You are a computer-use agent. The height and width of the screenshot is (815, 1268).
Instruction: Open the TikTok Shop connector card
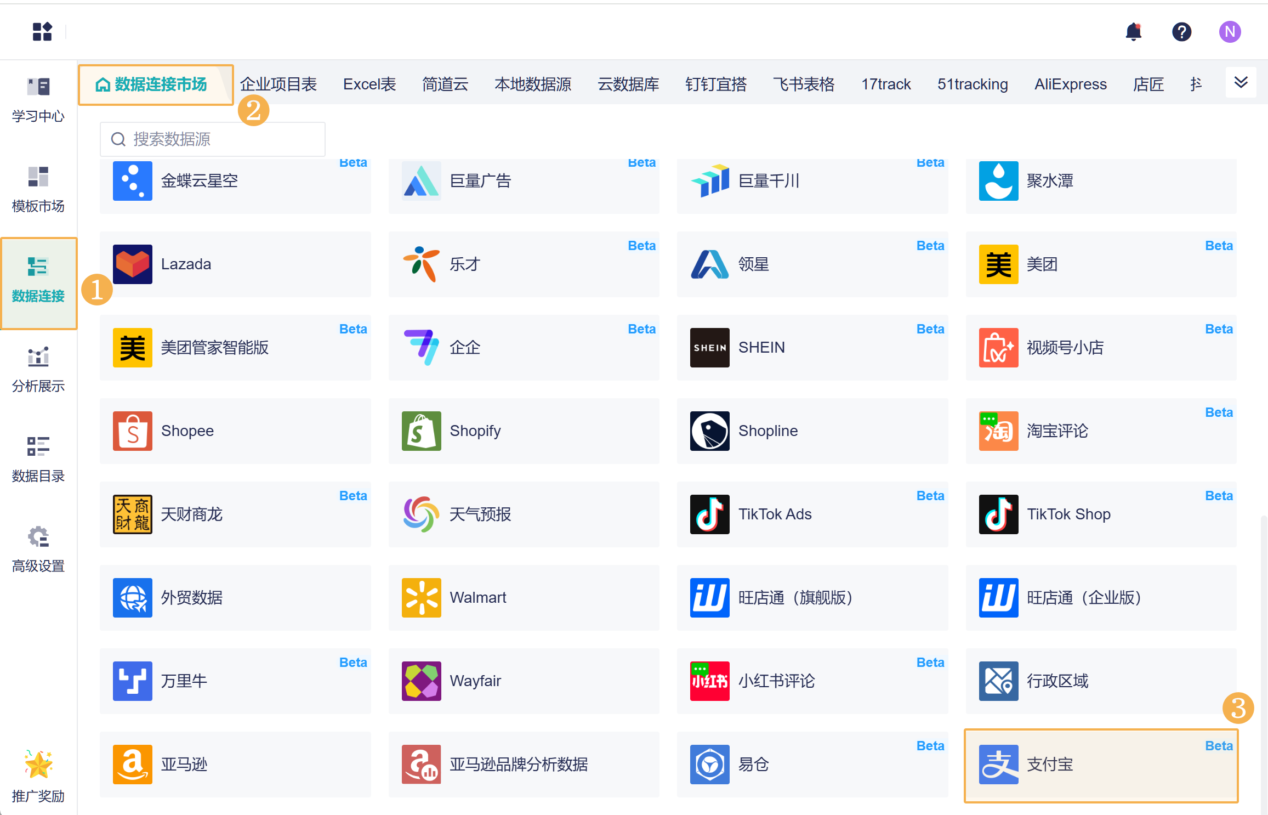point(1101,514)
